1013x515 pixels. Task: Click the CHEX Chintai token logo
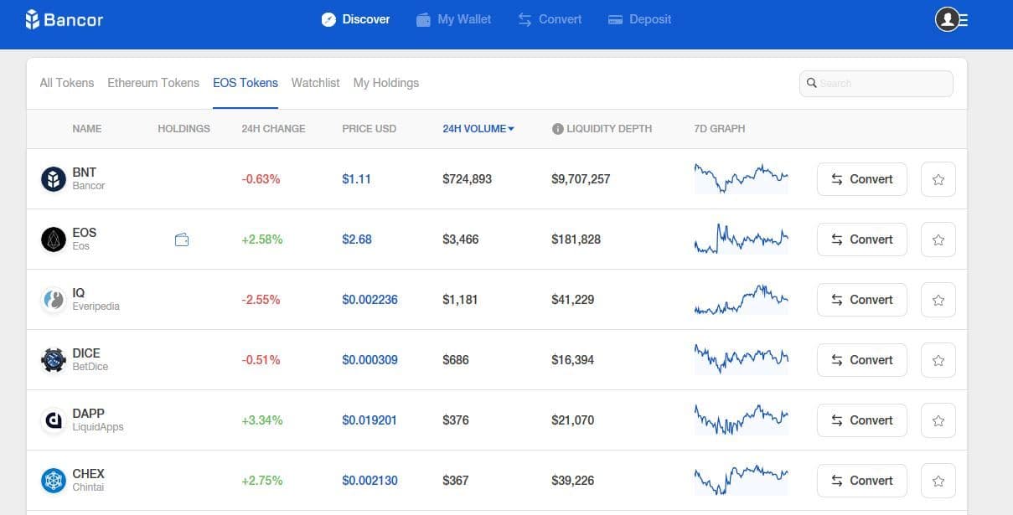coord(54,481)
